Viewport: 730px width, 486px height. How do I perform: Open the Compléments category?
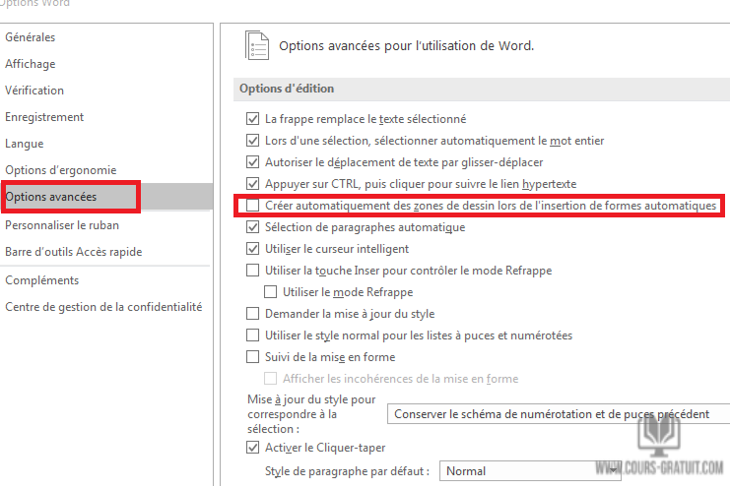point(42,280)
